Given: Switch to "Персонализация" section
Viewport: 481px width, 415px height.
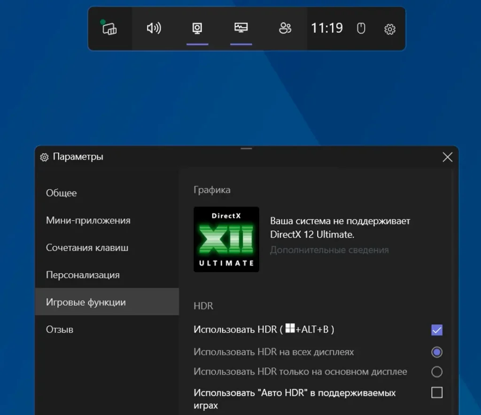Looking at the screenshot, I should point(83,275).
